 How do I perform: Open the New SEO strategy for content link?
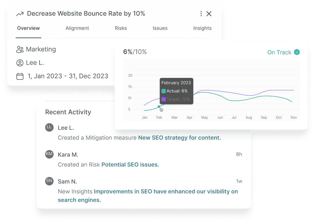tap(179, 138)
